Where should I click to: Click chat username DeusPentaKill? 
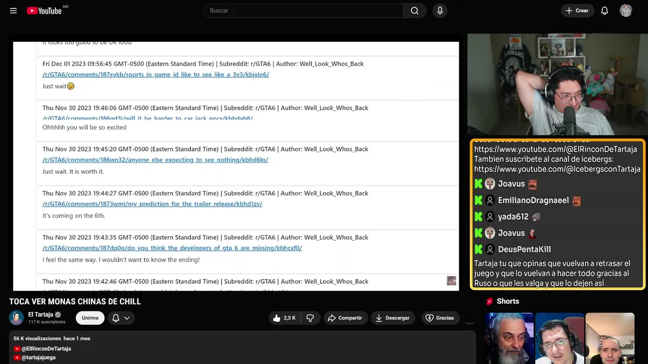[524, 249]
